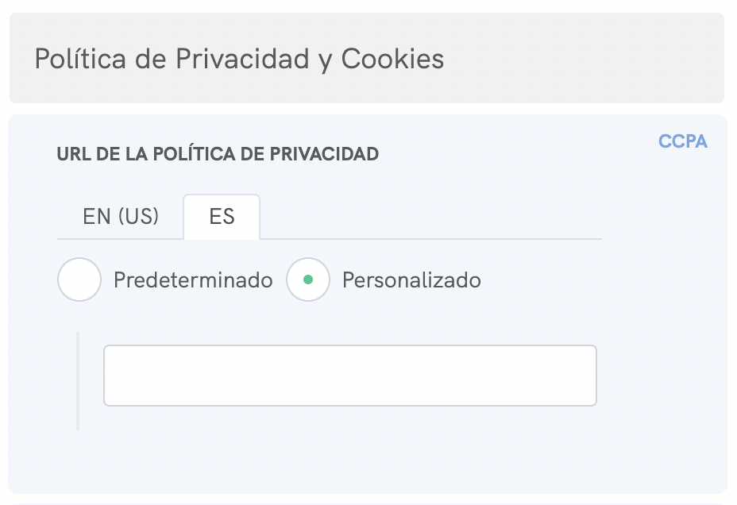
Task: Click the empty circle beside Predeterminado
Action: click(79, 279)
